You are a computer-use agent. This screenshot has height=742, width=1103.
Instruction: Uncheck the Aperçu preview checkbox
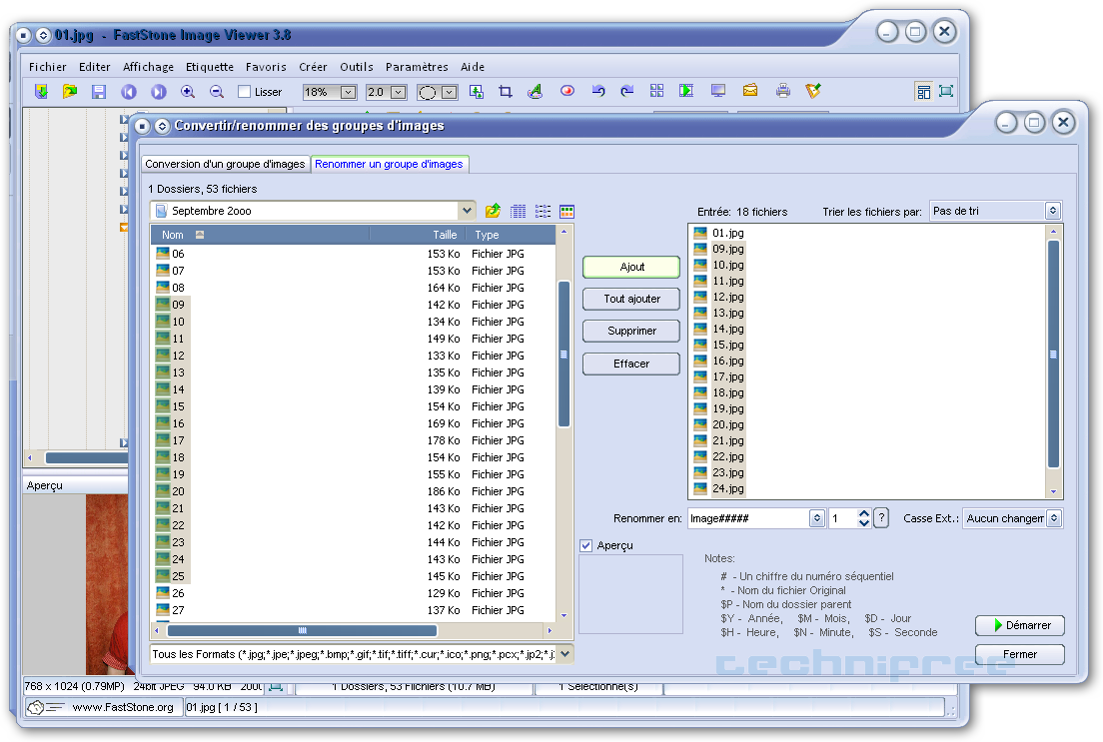tap(586, 545)
